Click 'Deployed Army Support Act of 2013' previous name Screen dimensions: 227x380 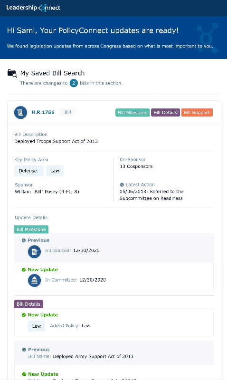click(93, 356)
